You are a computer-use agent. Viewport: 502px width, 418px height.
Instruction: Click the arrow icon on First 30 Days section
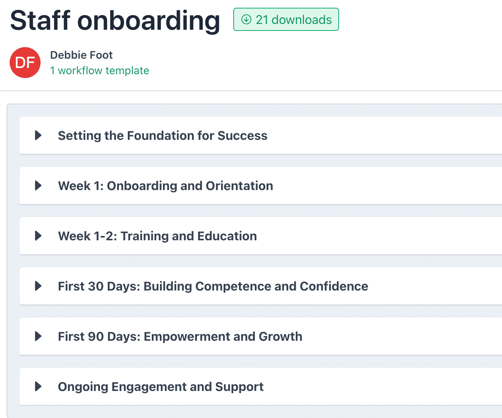(38, 286)
